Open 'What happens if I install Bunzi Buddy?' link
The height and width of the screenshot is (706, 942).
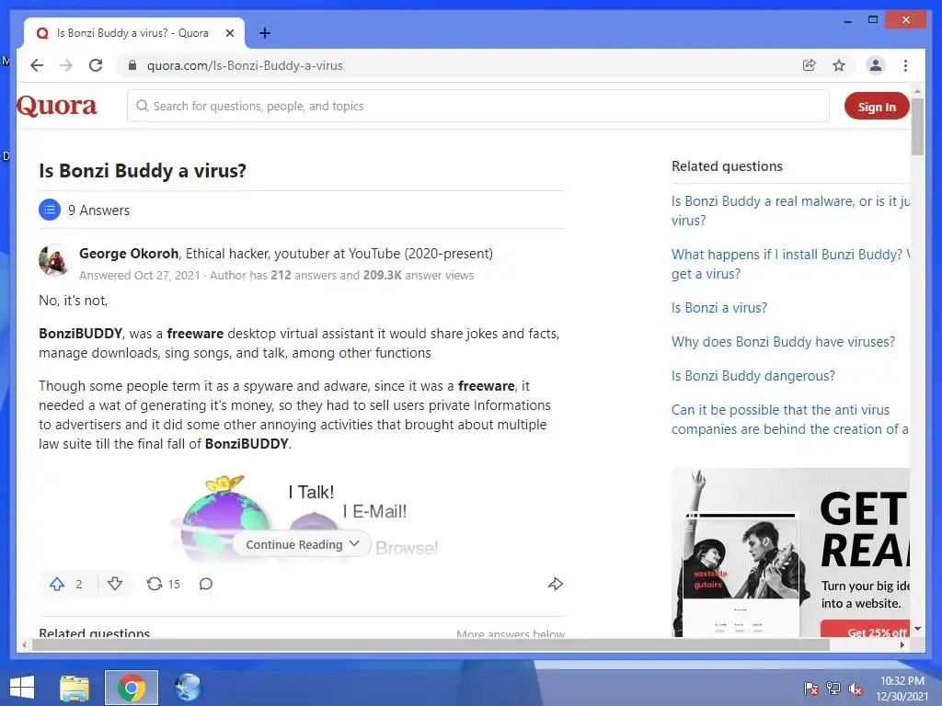pos(790,264)
